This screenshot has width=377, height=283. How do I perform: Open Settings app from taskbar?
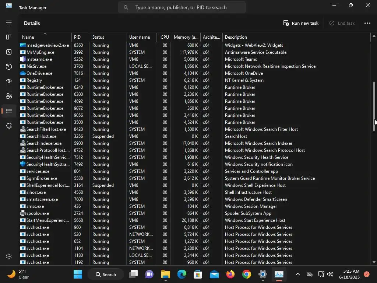point(263,274)
